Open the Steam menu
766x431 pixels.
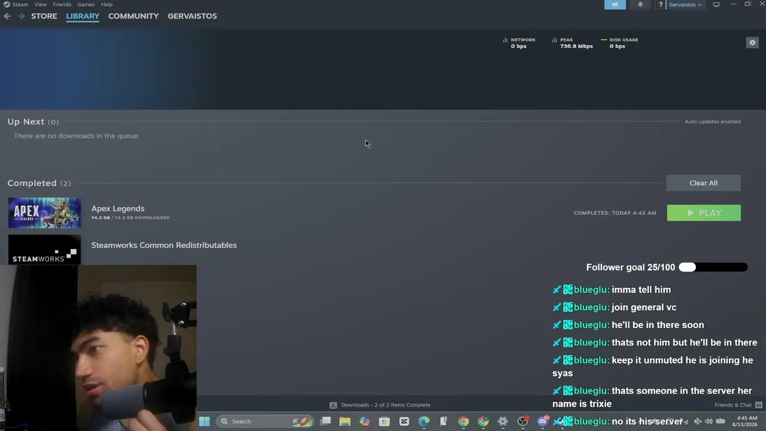pyautogui.click(x=20, y=4)
